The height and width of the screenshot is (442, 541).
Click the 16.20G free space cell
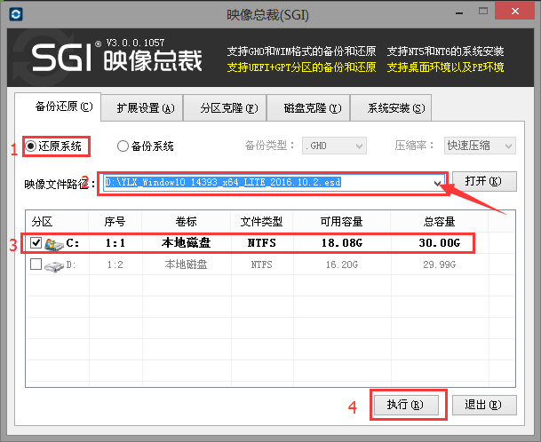342,264
